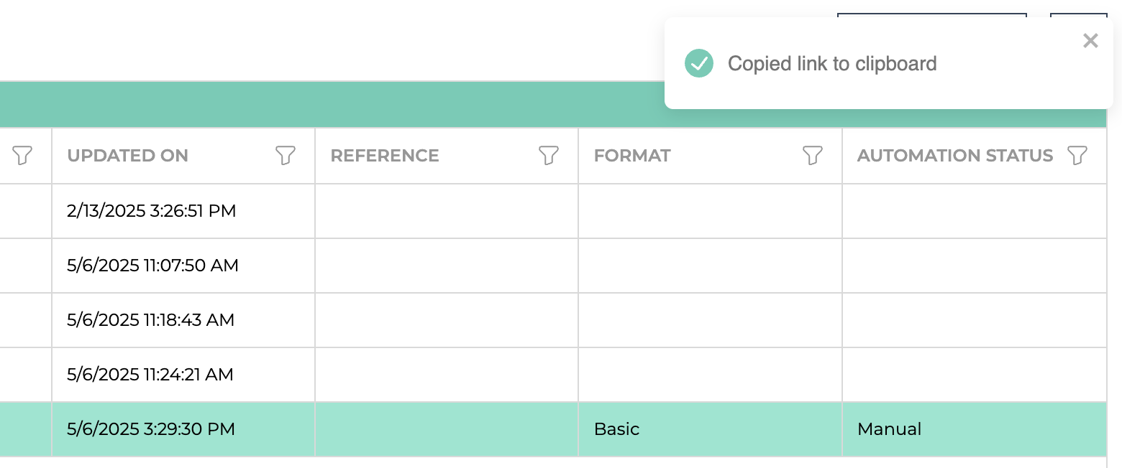
Task: Sort by the Format column header
Action: click(632, 156)
